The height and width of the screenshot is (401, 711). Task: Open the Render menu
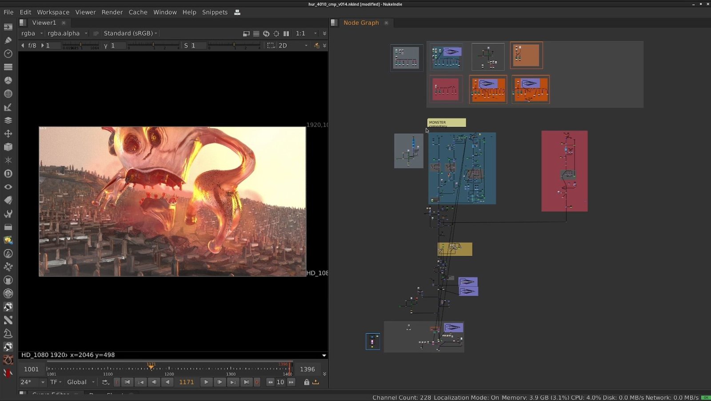(x=112, y=12)
